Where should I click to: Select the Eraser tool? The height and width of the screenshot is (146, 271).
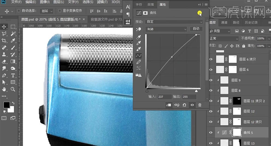point(4,61)
